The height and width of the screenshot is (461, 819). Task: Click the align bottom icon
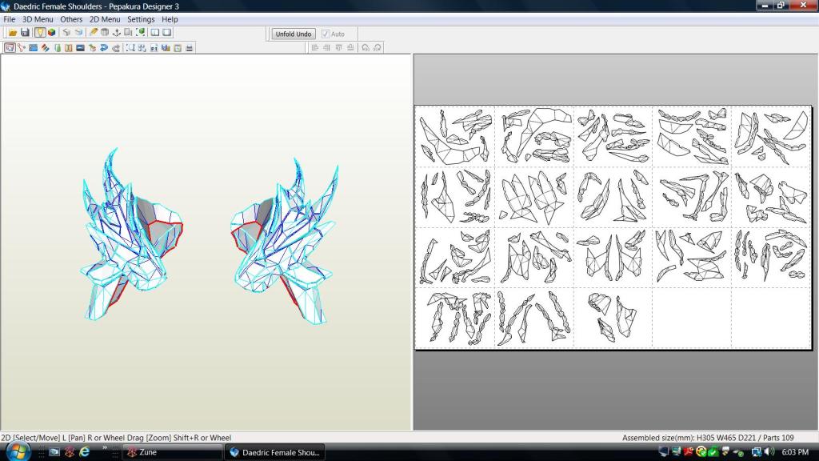(350, 47)
